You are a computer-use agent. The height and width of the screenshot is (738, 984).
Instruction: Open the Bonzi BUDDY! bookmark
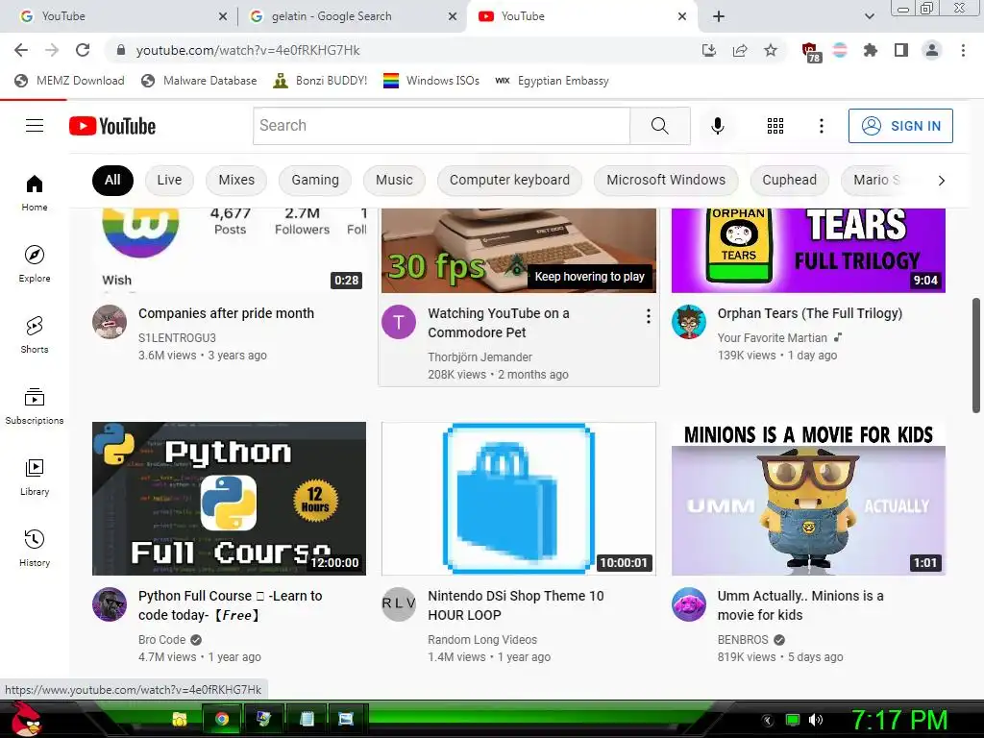320,81
